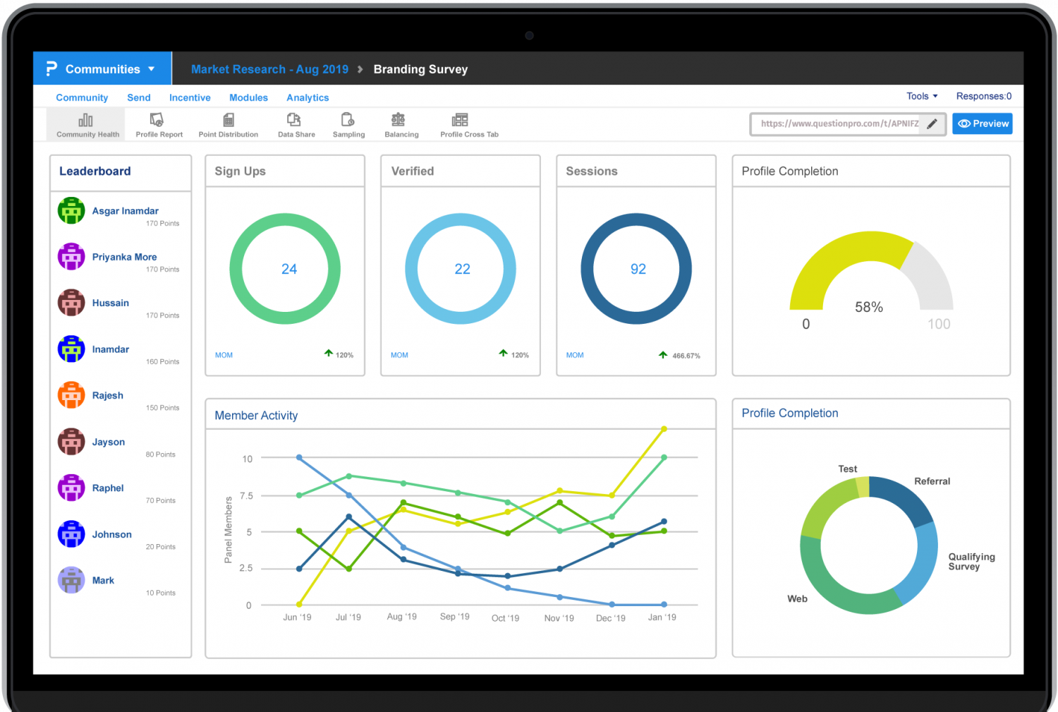
Task: Select the Profile Report icon
Action: click(x=158, y=124)
